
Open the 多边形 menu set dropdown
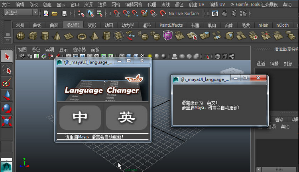pyautogui.click(x=21, y=13)
